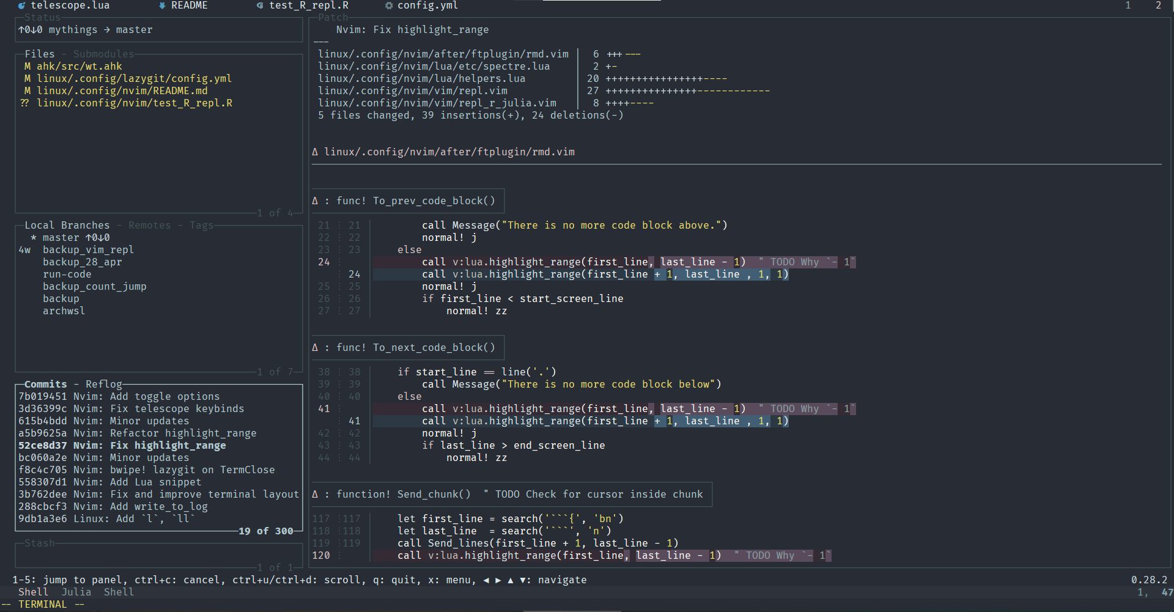Select the Local Branches tab
Image resolution: width=1174 pixels, height=612 pixels.
(x=67, y=225)
